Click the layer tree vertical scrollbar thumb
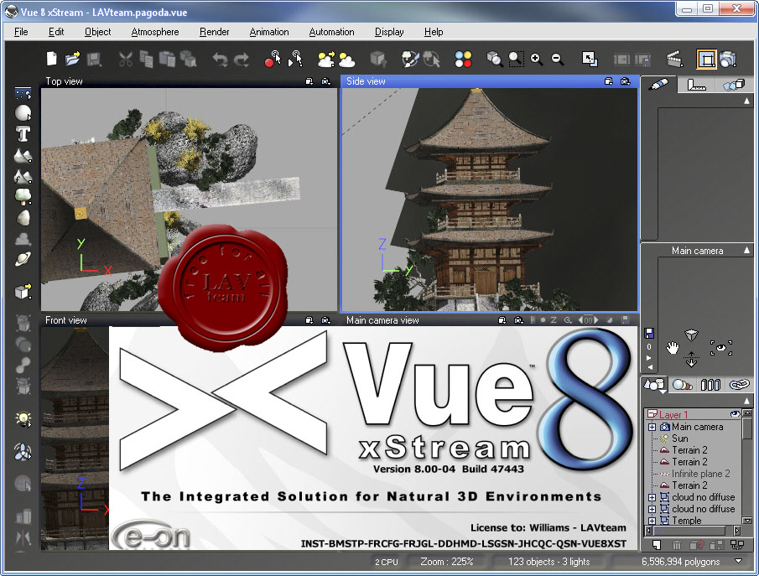 point(747,428)
